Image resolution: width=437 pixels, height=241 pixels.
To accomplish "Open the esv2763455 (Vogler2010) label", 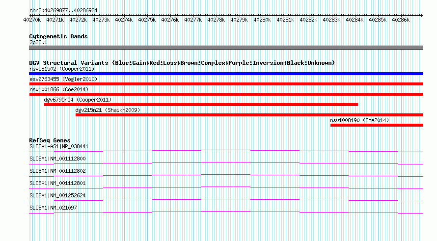I will pos(63,79).
